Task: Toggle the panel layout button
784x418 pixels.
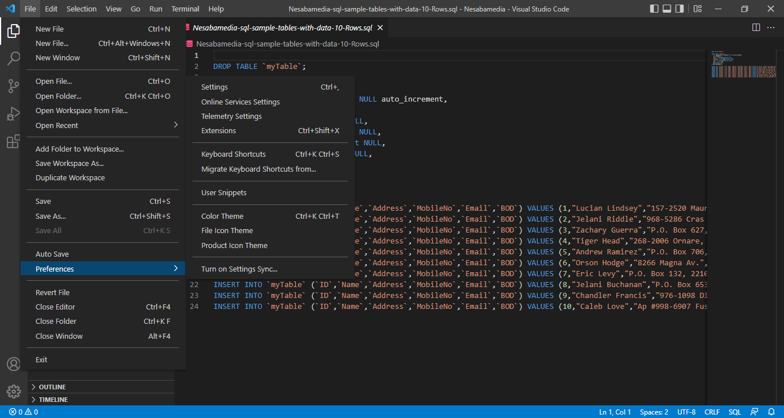Action: tap(667, 9)
